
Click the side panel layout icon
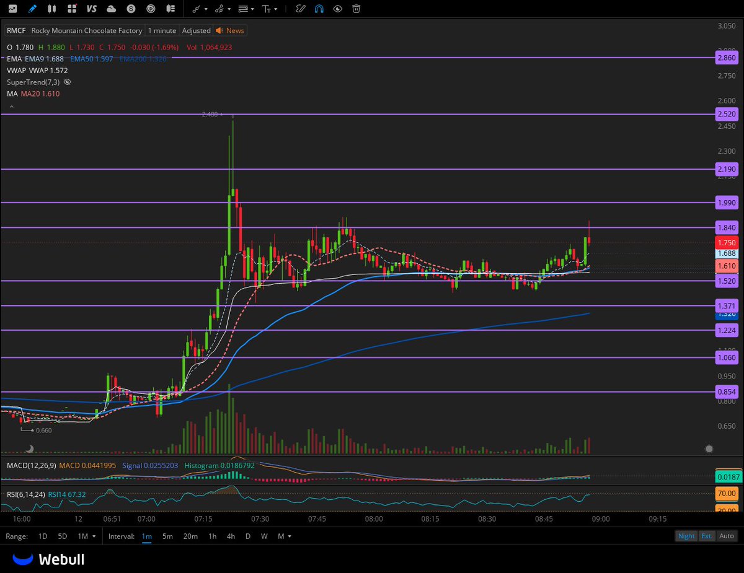tap(171, 9)
